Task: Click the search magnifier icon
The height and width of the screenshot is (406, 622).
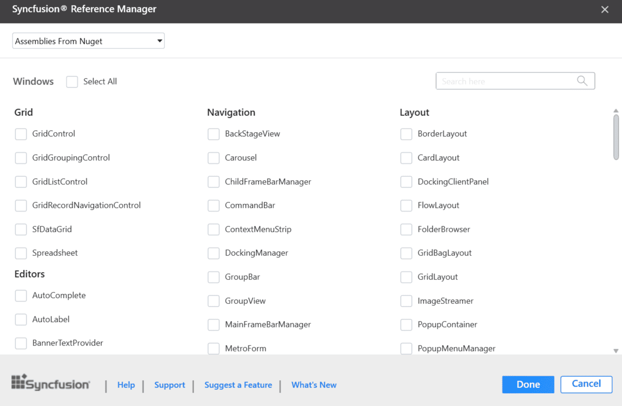Action: click(582, 81)
